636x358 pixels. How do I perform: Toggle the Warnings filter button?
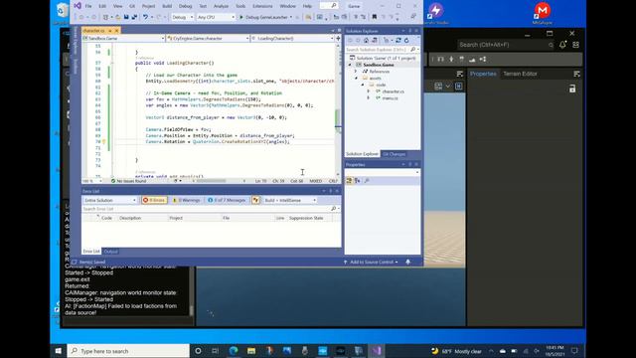pyautogui.click(x=187, y=200)
